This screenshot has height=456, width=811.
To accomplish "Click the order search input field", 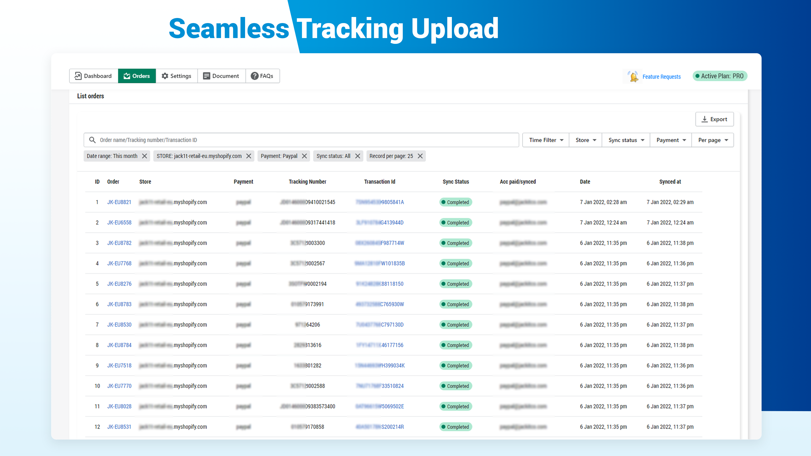I will (305, 140).
